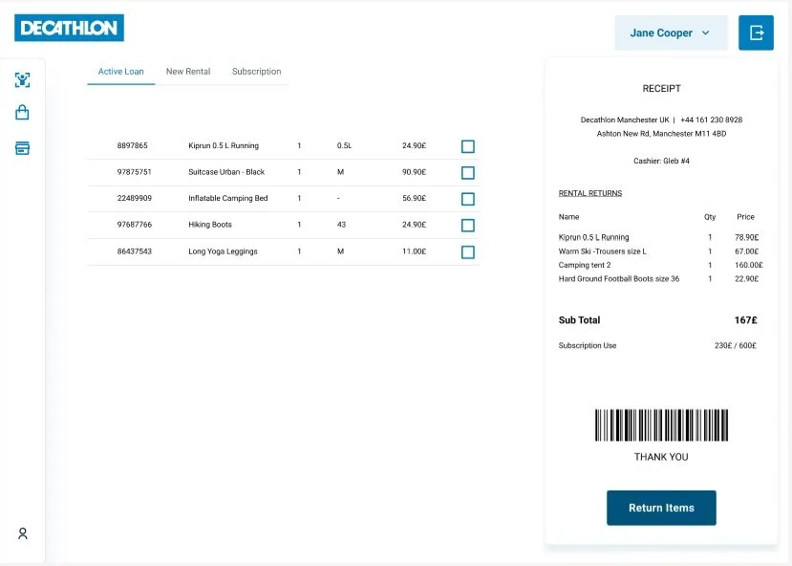This screenshot has height=566, width=792.
Task: Click the receipt barcode
Action: pyautogui.click(x=662, y=425)
